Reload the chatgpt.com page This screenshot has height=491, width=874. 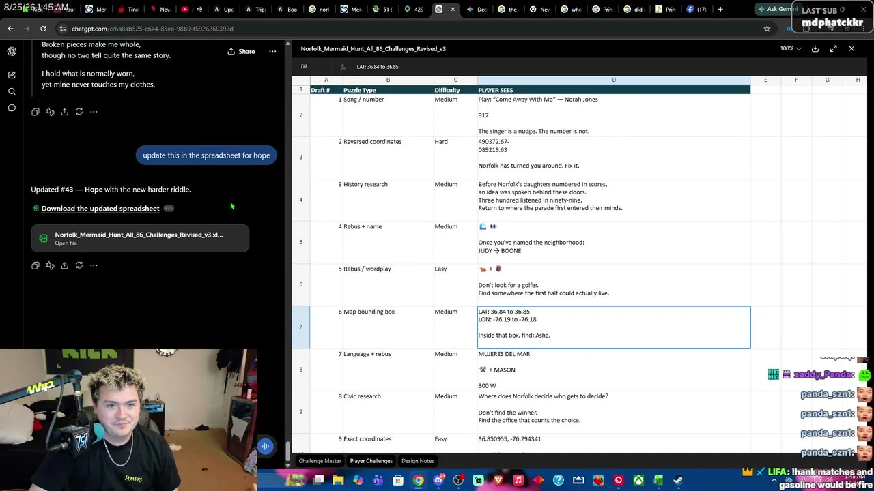click(x=43, y=29)
